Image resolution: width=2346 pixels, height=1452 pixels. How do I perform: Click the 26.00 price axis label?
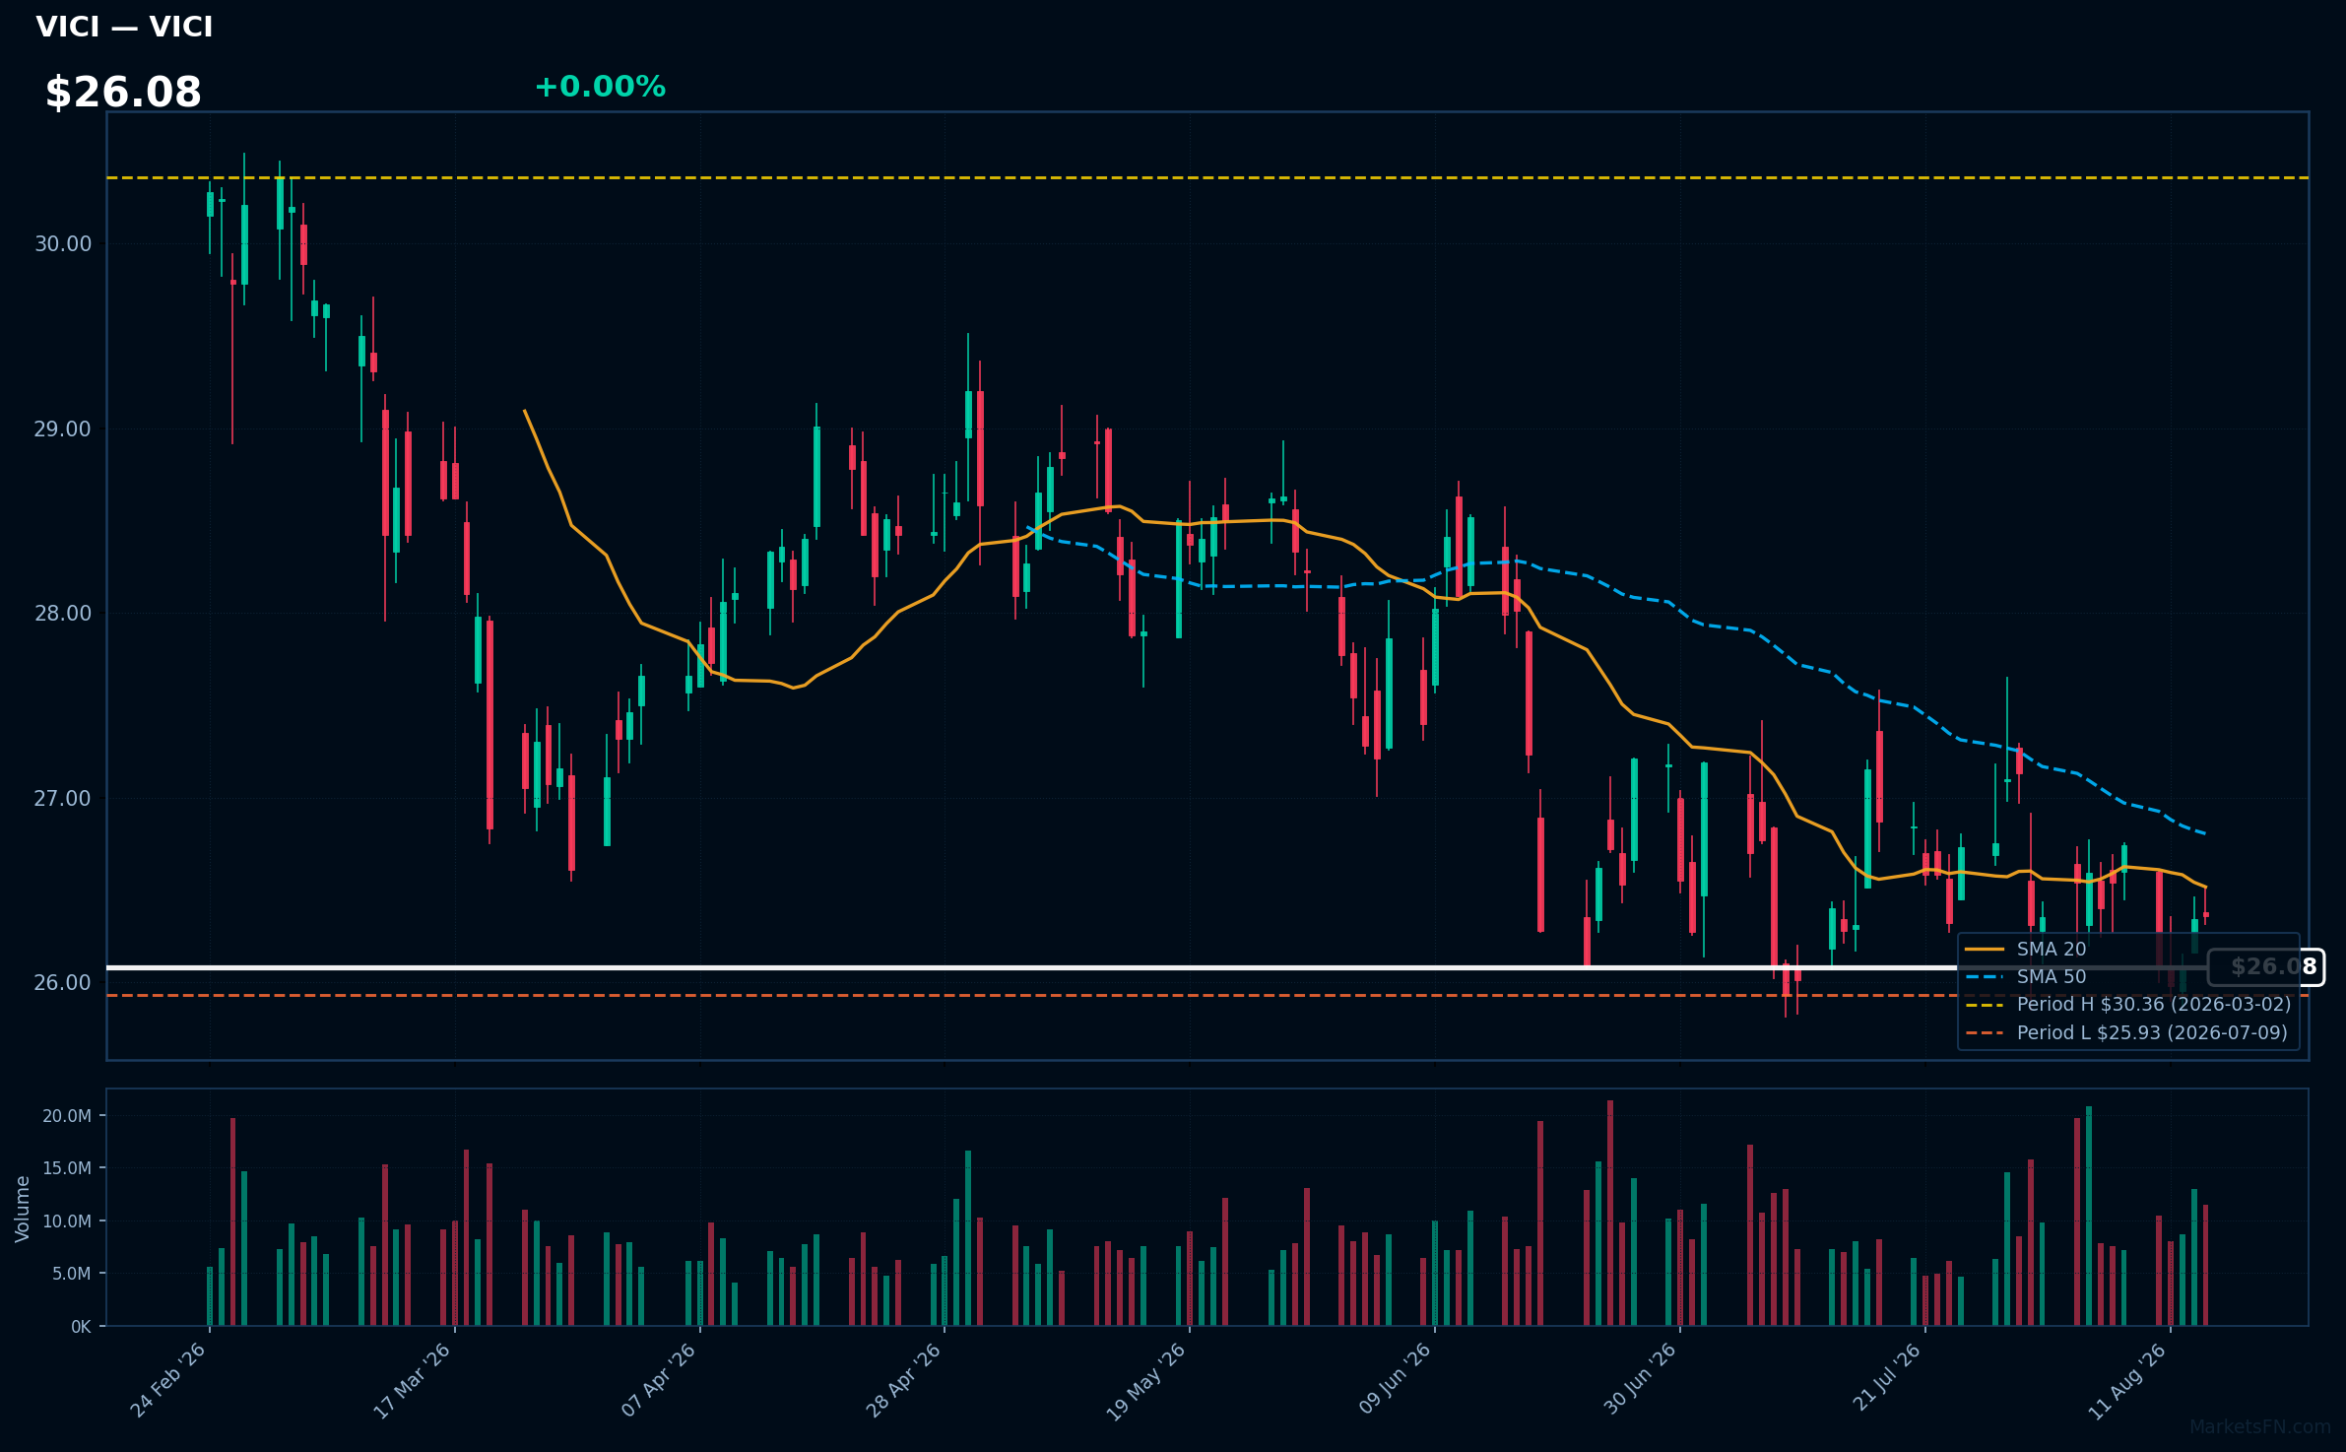(x=63, y=983)
